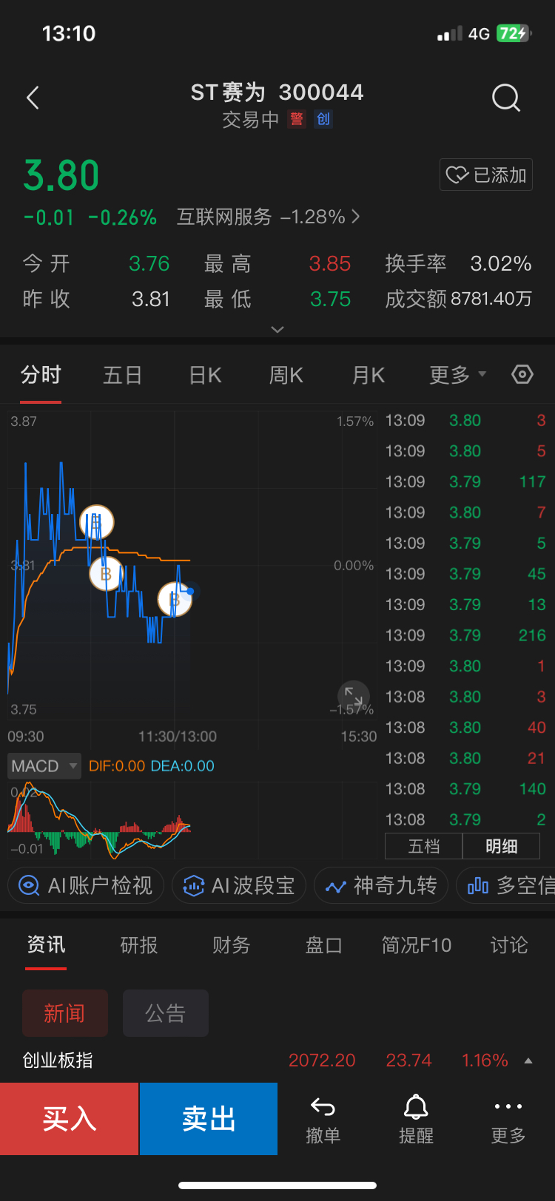
Task: Select the 公告 announcements filter
Action: pyautogui.click(x=166, y=1013)
